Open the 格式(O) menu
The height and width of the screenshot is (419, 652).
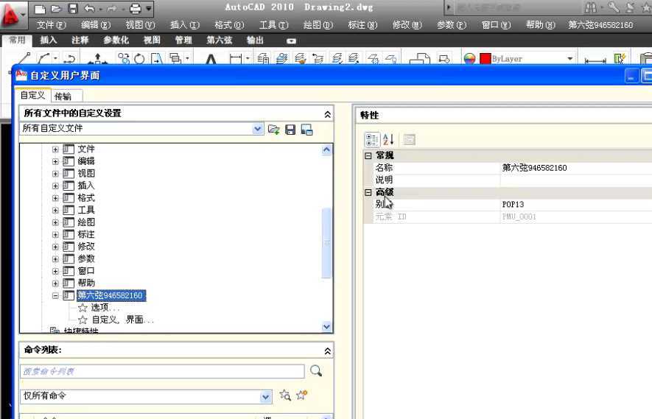229,25
